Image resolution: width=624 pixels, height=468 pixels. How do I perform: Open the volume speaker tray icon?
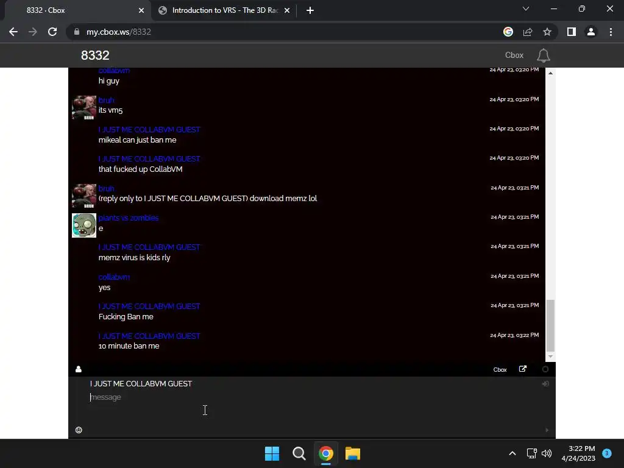click(x=547, y=453)
